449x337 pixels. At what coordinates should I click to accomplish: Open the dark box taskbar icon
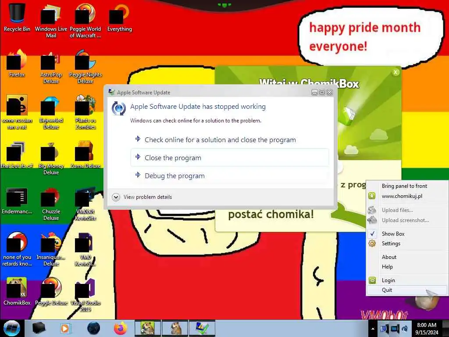coord(39,328)
